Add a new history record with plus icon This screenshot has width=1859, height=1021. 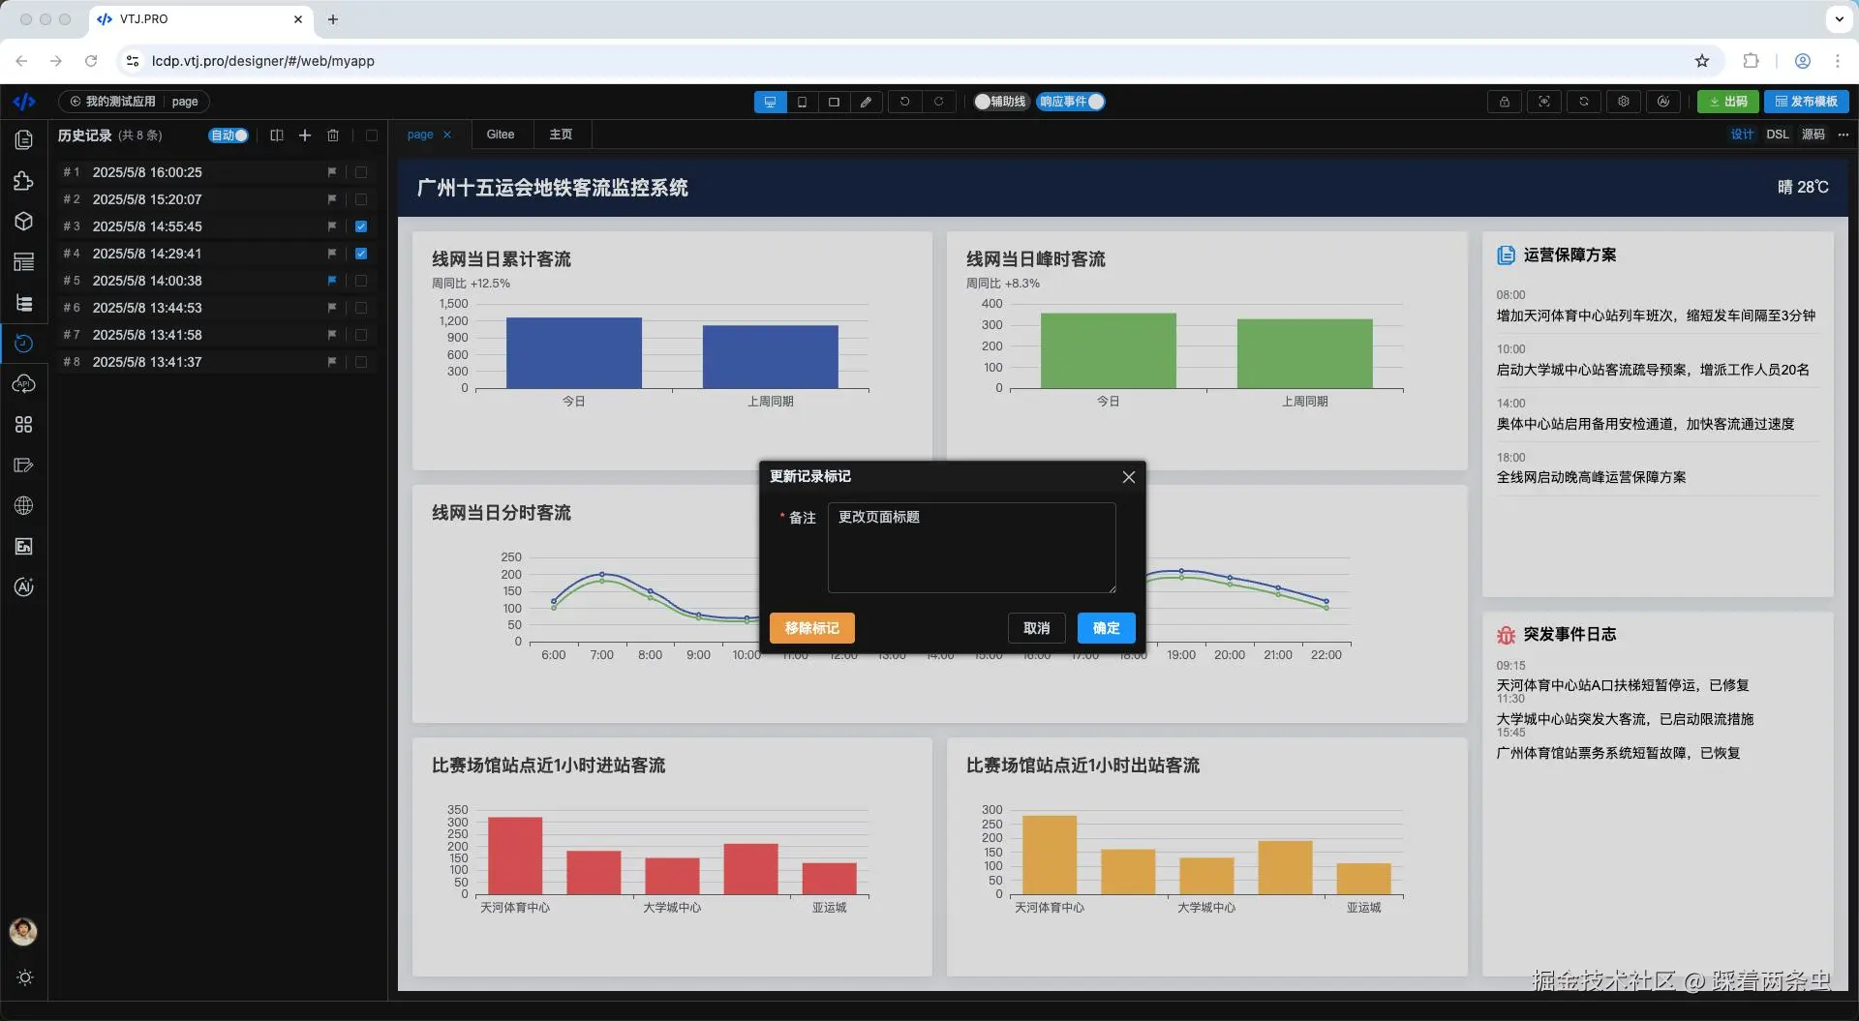click(x=305, y=135)
